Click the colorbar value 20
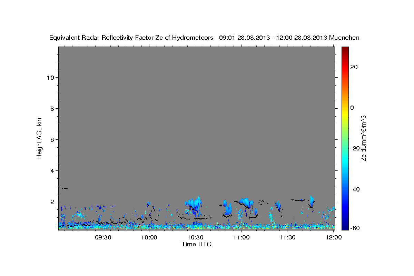Image resolution: width=414 pixels, height=276 pixels. [354, 67]
